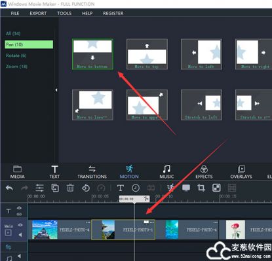
Task: Switch to the TRANSITIONS tab
Action: point(92,172)
